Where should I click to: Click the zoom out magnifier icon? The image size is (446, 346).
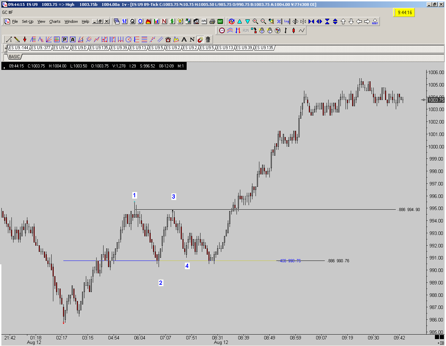pos(263,21)
